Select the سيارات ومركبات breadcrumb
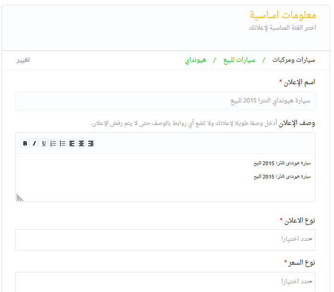The image size is (334, 292). pos(294,60)
